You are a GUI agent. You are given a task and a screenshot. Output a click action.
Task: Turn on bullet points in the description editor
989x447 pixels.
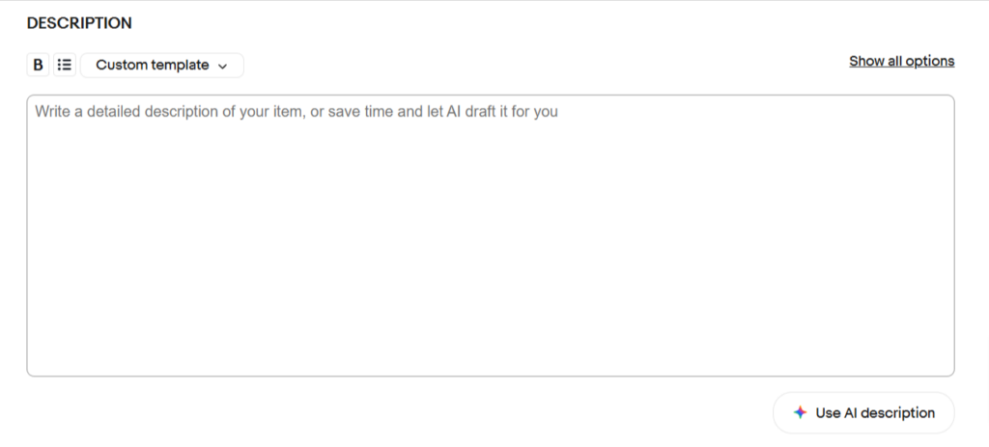coord(65,65)
